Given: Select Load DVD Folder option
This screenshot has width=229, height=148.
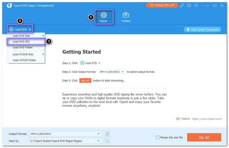Looking at the screenshot, I should point(26,48).
